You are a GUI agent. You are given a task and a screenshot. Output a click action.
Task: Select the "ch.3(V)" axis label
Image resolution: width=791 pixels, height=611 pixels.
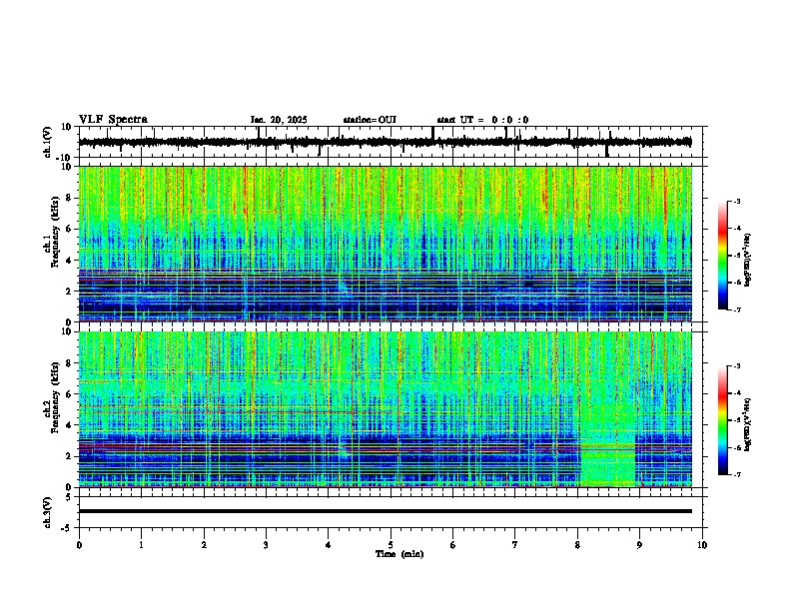[48, 512]
